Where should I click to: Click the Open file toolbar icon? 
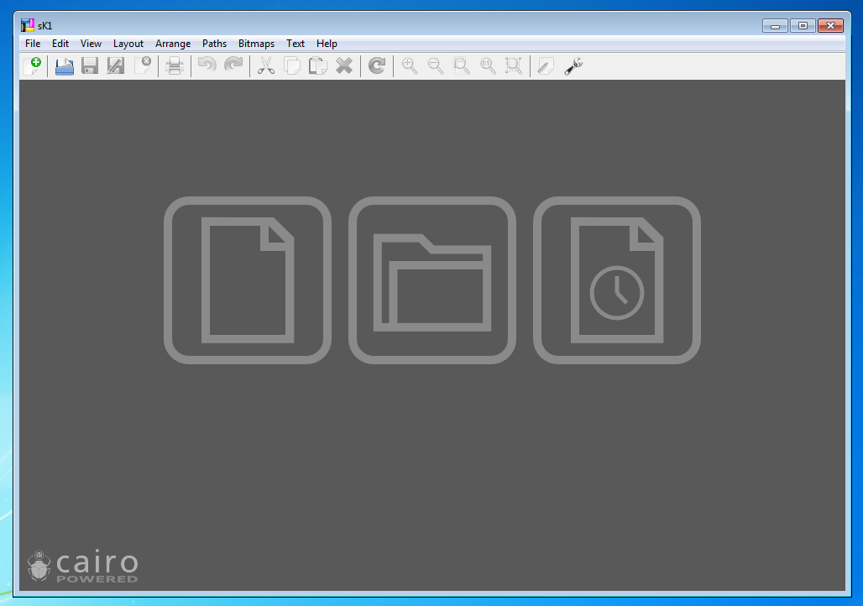(x=65, y=66)
